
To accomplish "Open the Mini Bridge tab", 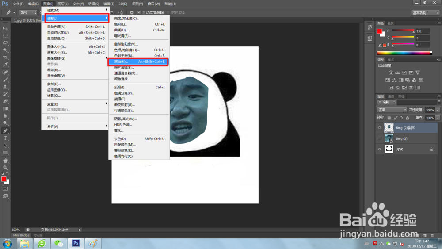I will pyautogui.click(x=21, y=235).
